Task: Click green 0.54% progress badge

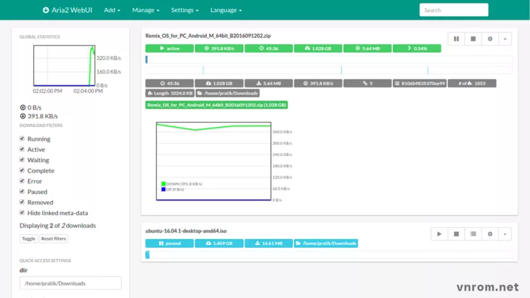Action: point(417,48)
